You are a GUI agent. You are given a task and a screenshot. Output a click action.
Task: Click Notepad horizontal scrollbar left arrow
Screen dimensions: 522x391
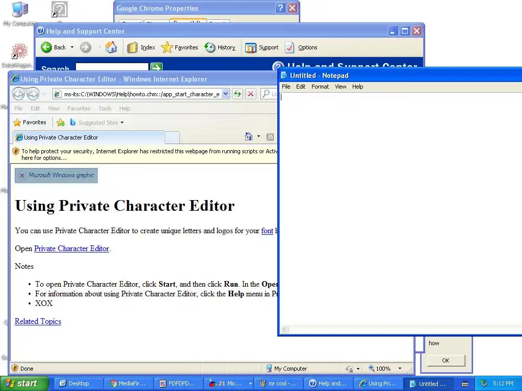(x=284, y=329)
